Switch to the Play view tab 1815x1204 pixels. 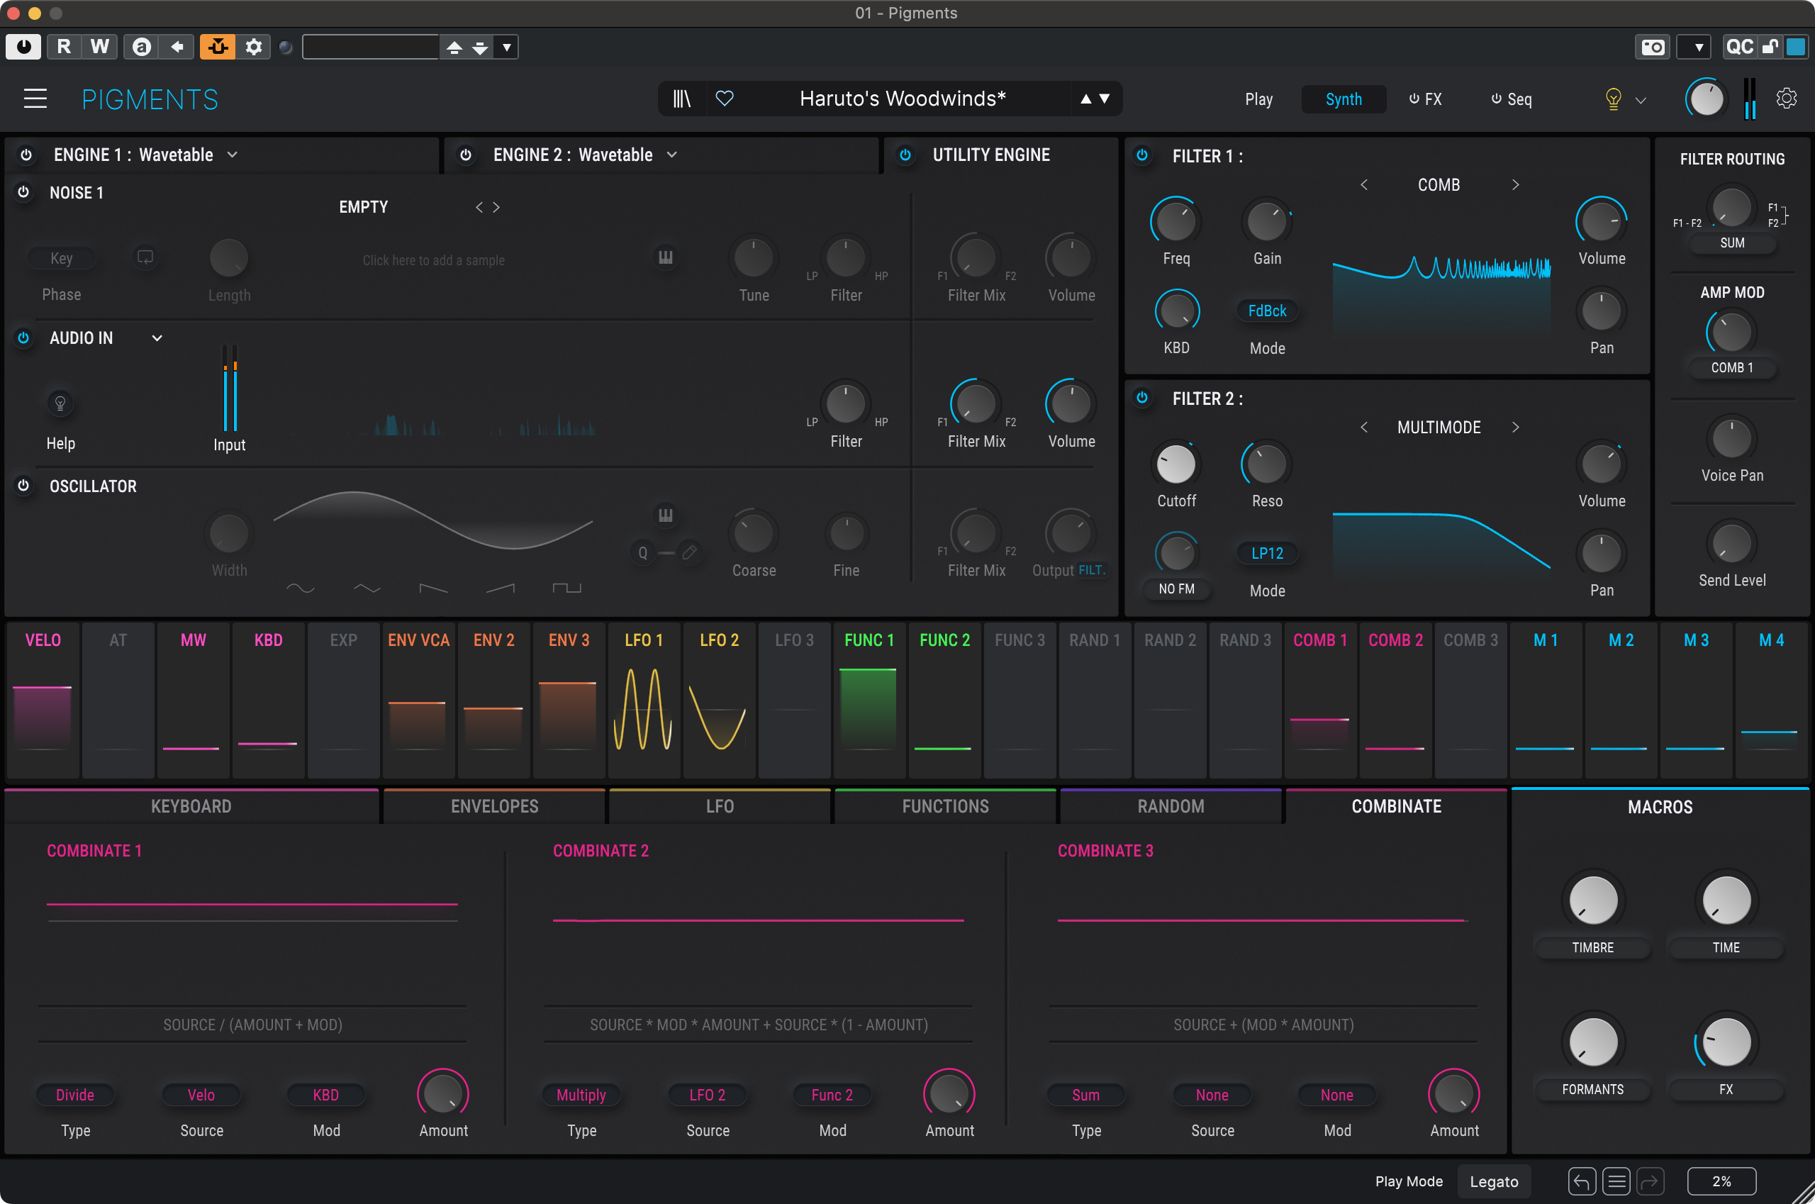1258,99
